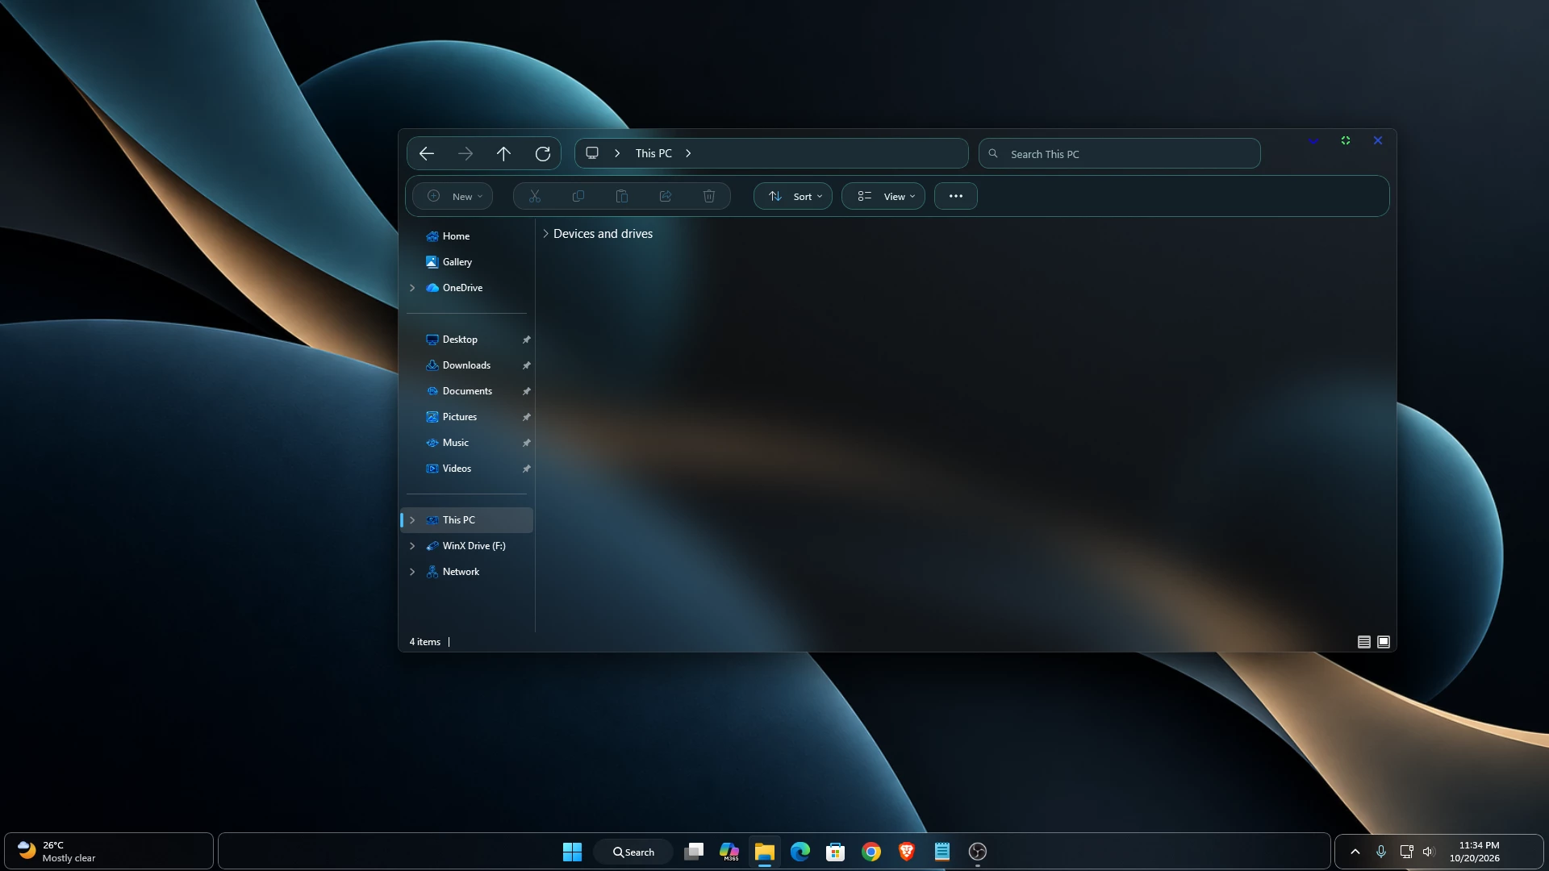Unpin Desktop from Quick access
1549x871 pixels.
click(x=526, y=340)
